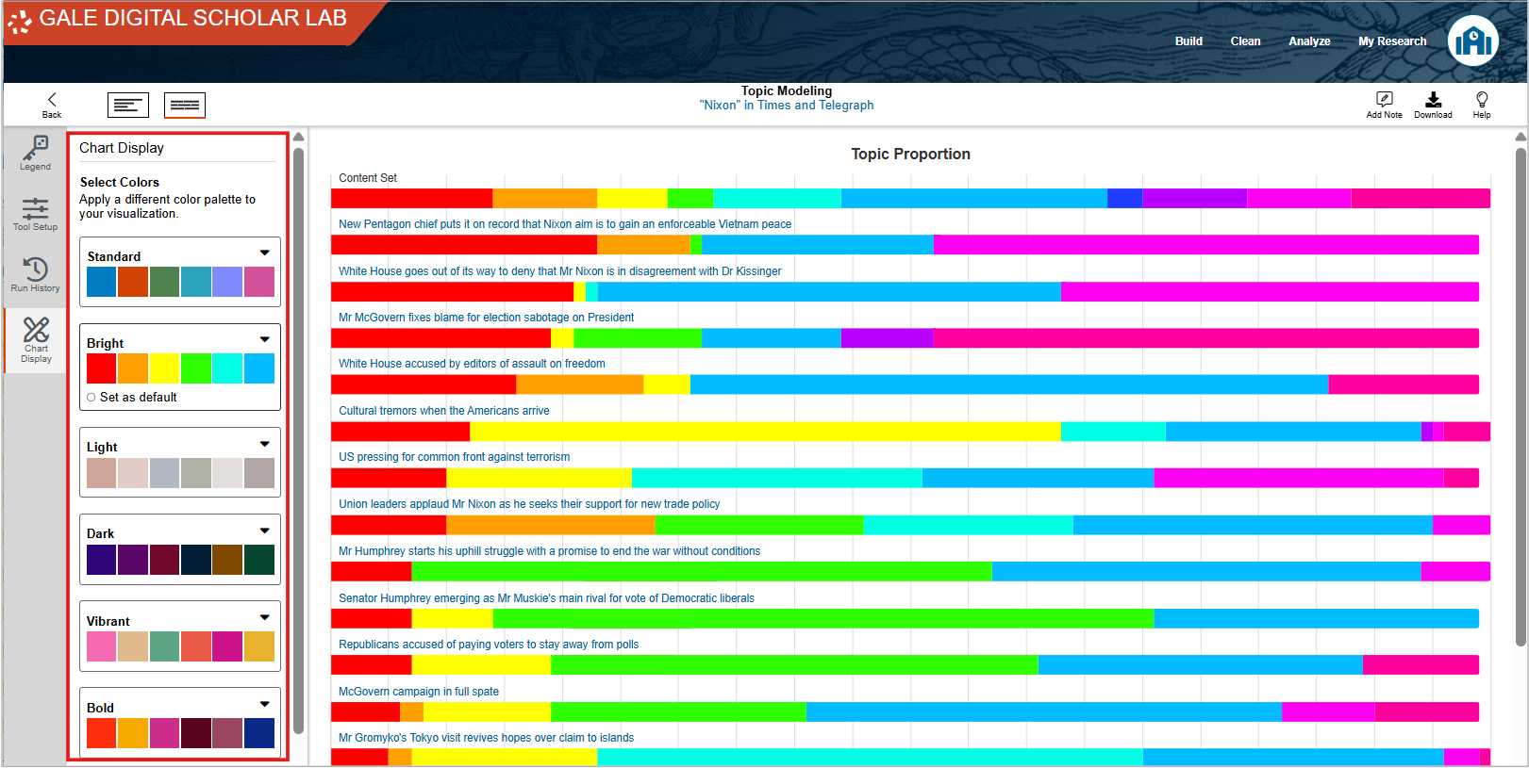The height and width of the screenshot is (768, 1529).
Task: Open White House accused by editors article
Action: coord(472,364)
